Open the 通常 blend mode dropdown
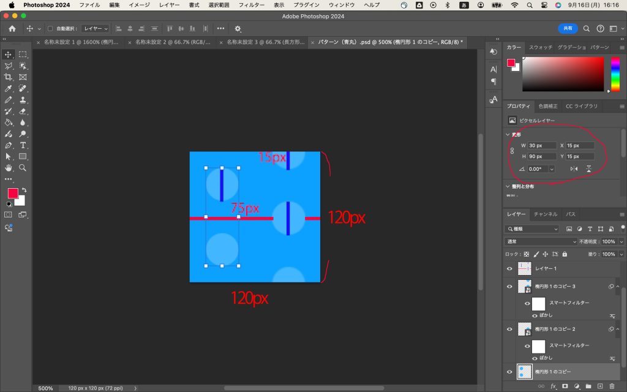Viewport: 627px width, 392px height. [531, 242]
